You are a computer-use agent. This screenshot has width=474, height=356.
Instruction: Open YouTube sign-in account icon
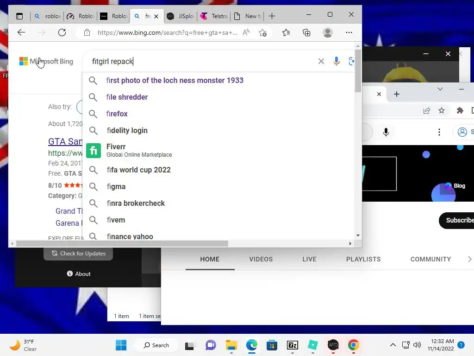462,132
